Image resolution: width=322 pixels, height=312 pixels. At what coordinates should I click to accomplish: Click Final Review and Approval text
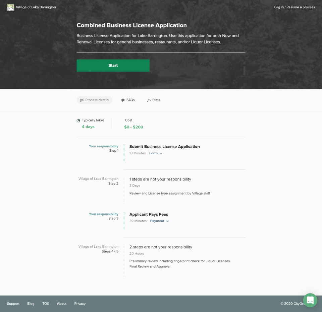coord(150,266)
